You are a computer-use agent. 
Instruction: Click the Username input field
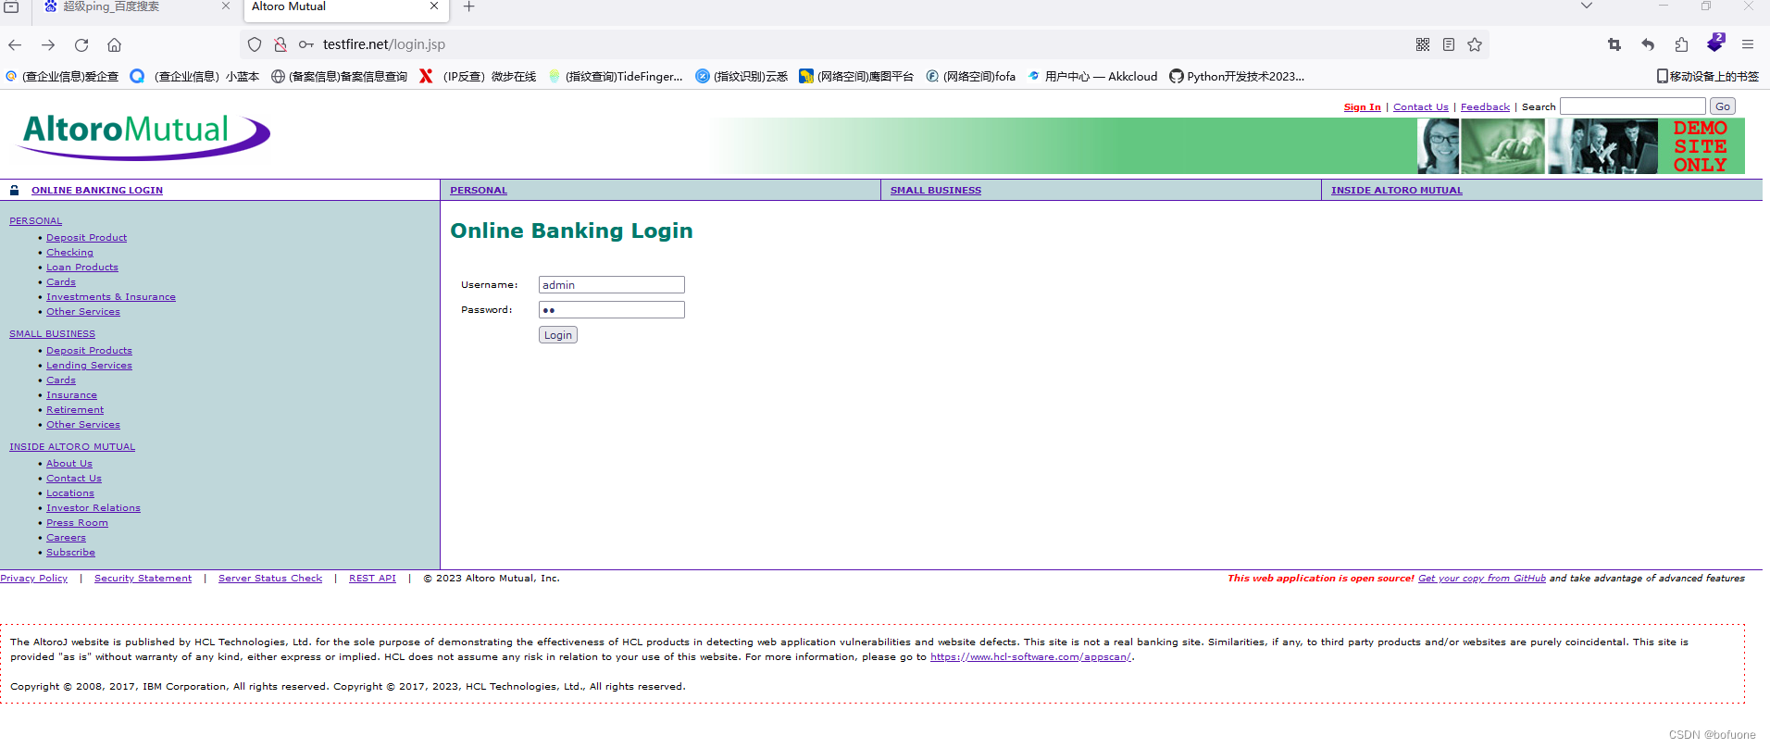tap(612, 285)
